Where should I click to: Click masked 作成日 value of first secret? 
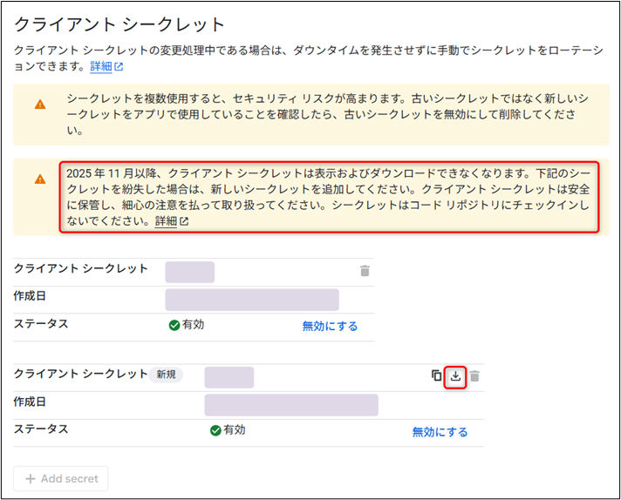[x=252, y=300]
